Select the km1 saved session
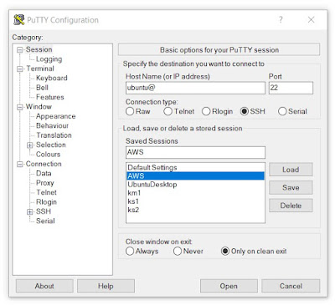The width and height of the screenshot is (335, 305). coord(195,193)
